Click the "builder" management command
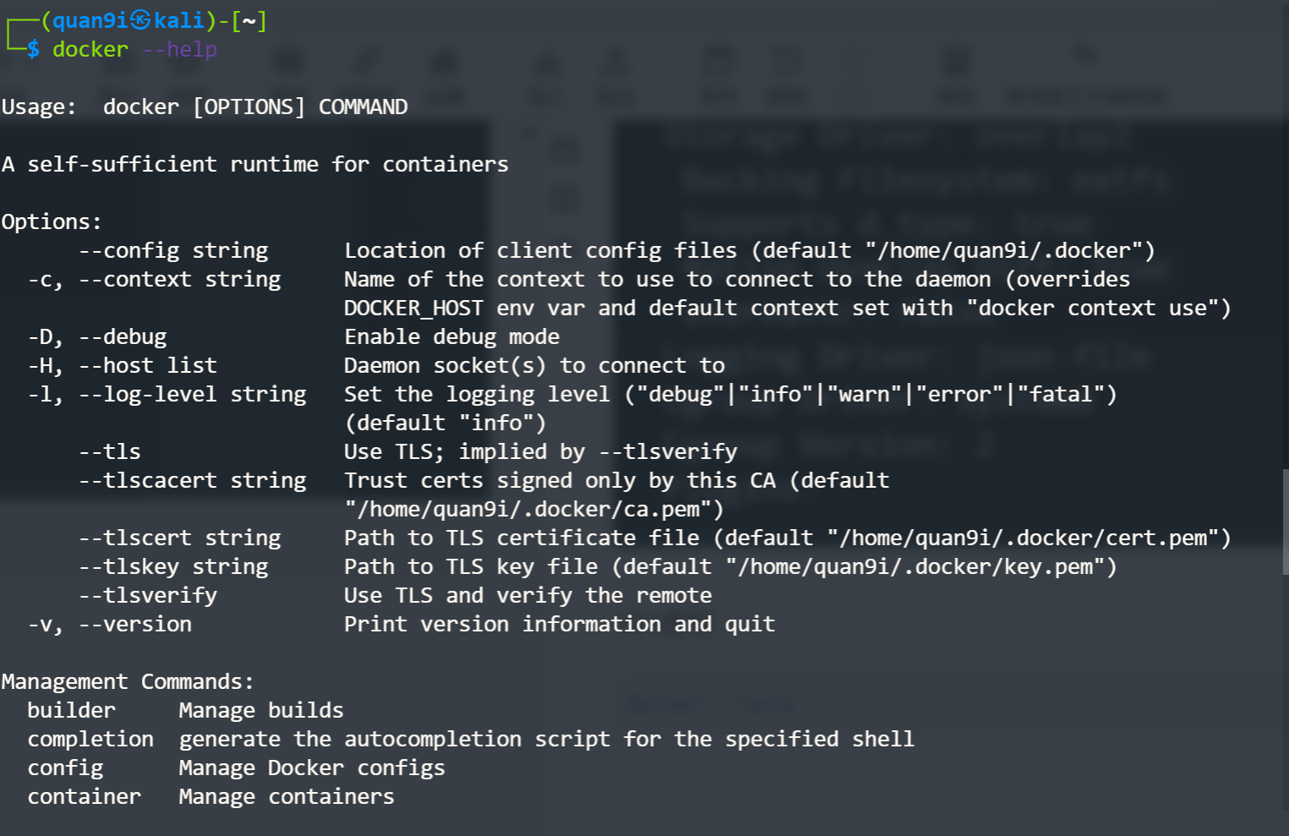The width and height of the screenshot is (1289, 836). pyautogui.click(x=71, y=711)
